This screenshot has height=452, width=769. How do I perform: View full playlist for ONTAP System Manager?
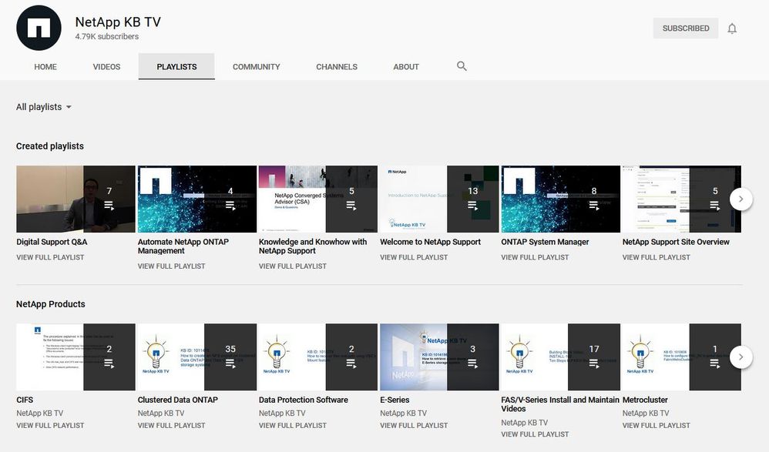tap(535, 257)
